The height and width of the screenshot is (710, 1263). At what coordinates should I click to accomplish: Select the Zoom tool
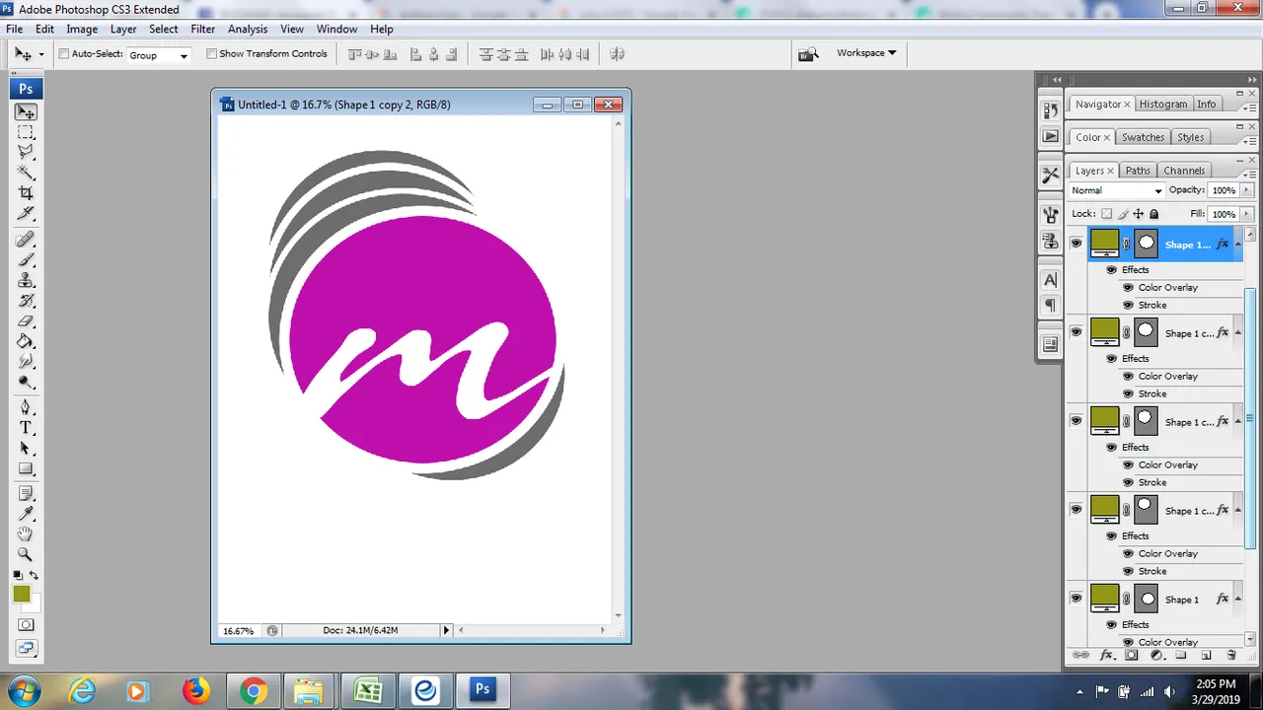pos(26,554)
